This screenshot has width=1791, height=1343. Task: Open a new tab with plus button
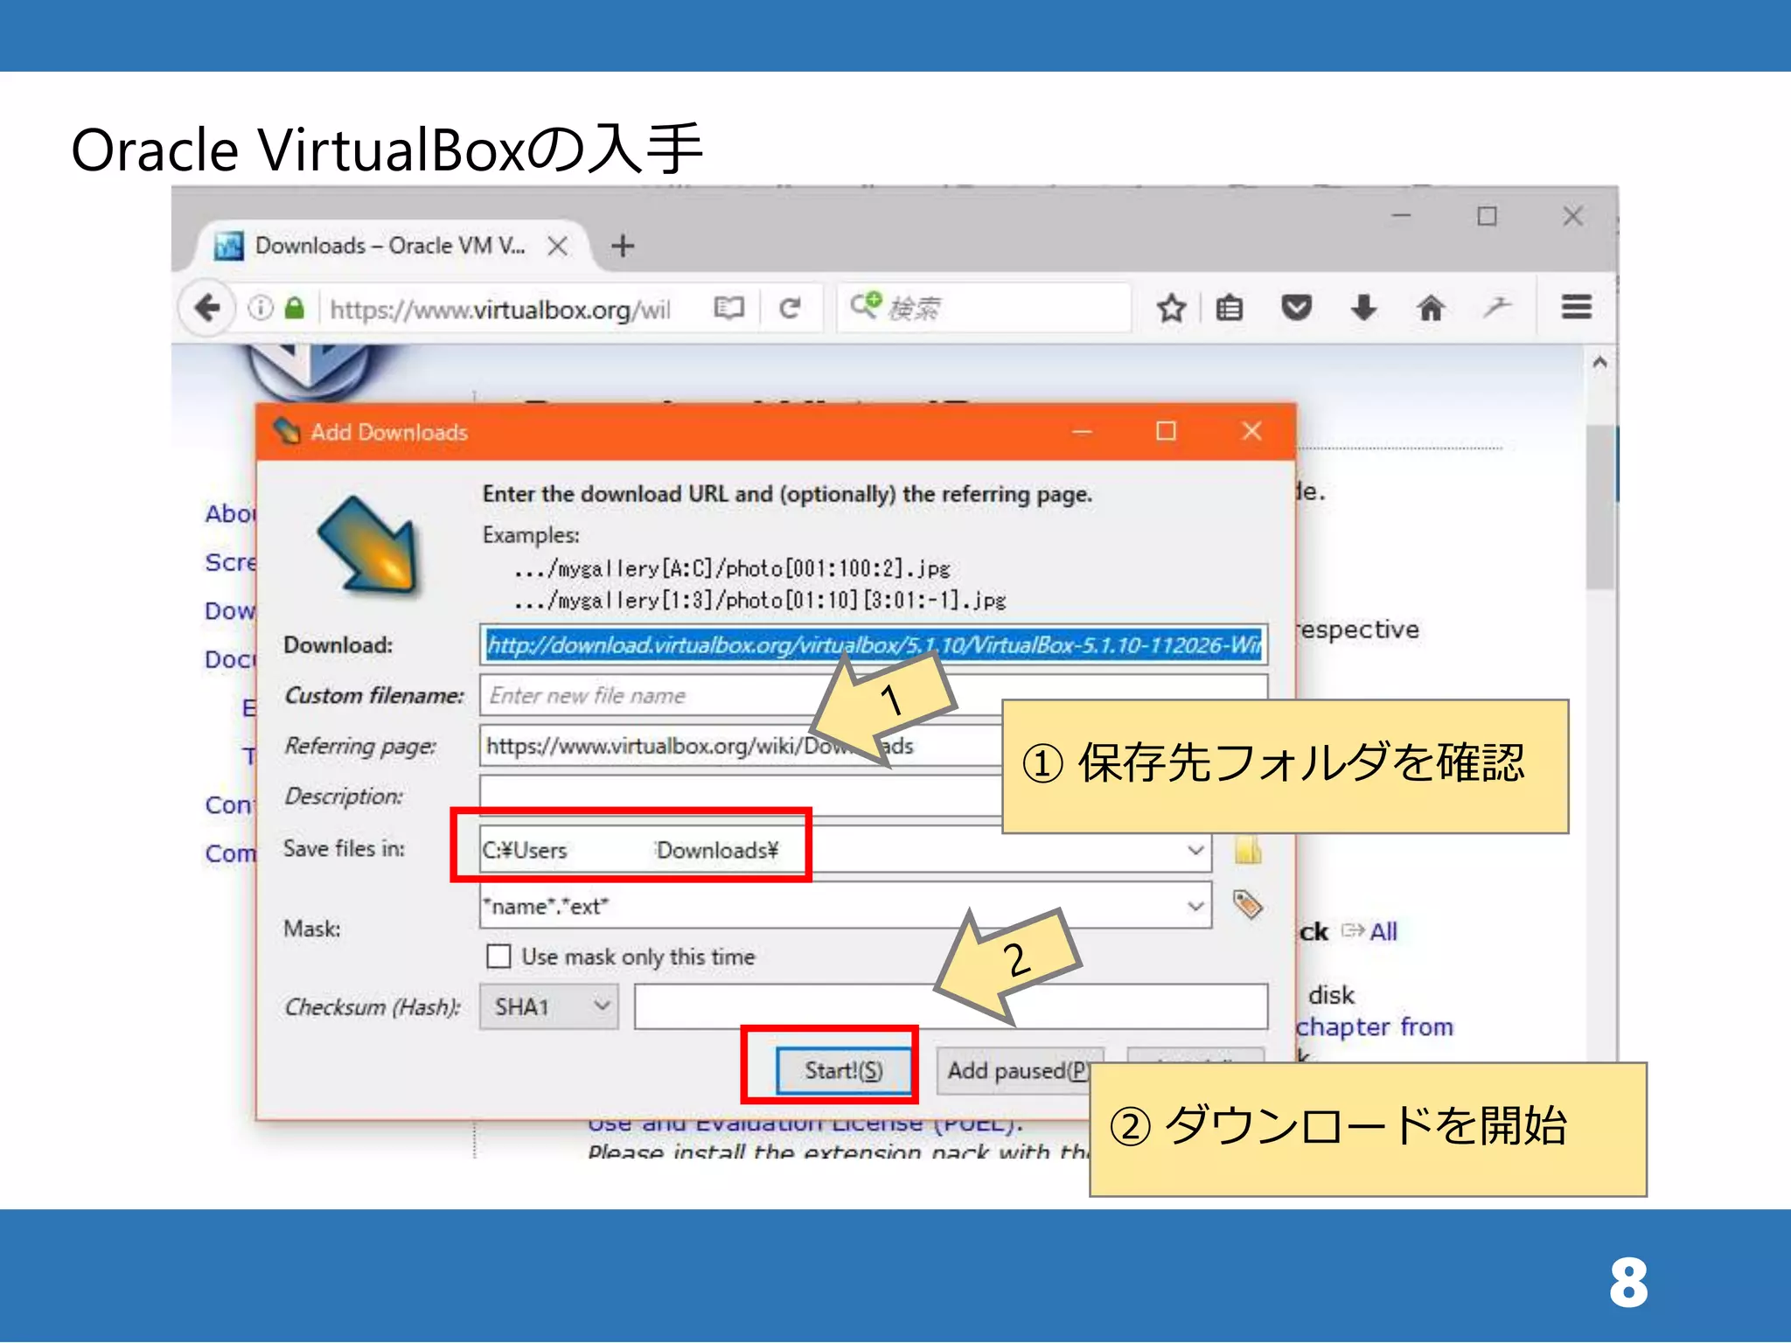pos(623,246)
